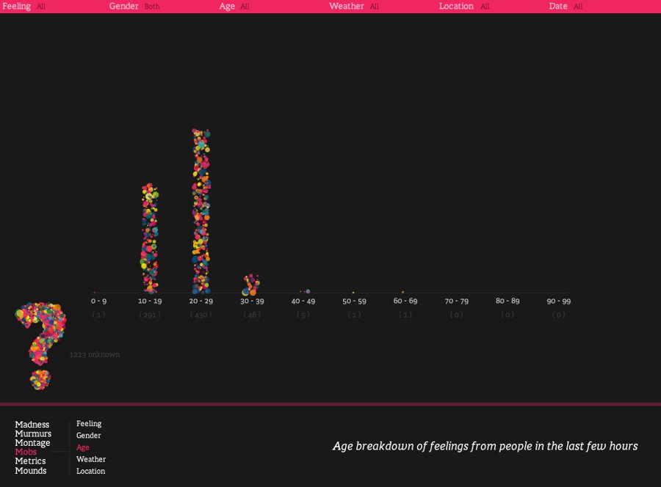Open the Weather filter dropdown
661x487 pixels.
[354, 7]
